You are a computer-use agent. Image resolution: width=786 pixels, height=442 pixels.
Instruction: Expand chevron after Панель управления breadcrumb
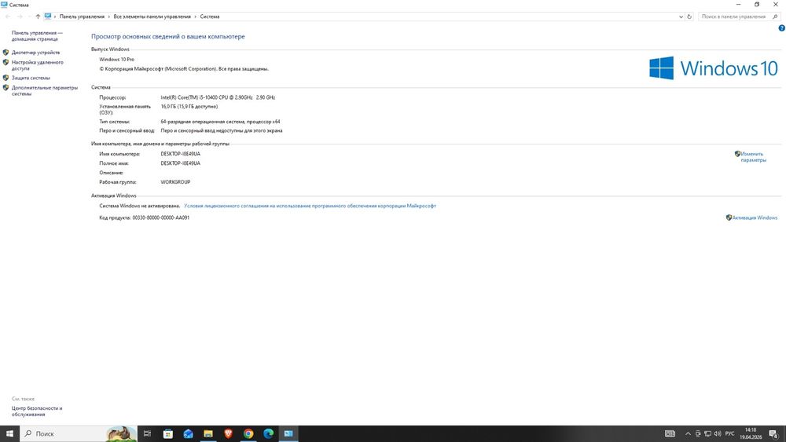(108, 16)
